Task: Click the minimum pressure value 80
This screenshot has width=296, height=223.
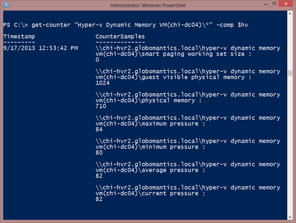Action: [99, 153]
